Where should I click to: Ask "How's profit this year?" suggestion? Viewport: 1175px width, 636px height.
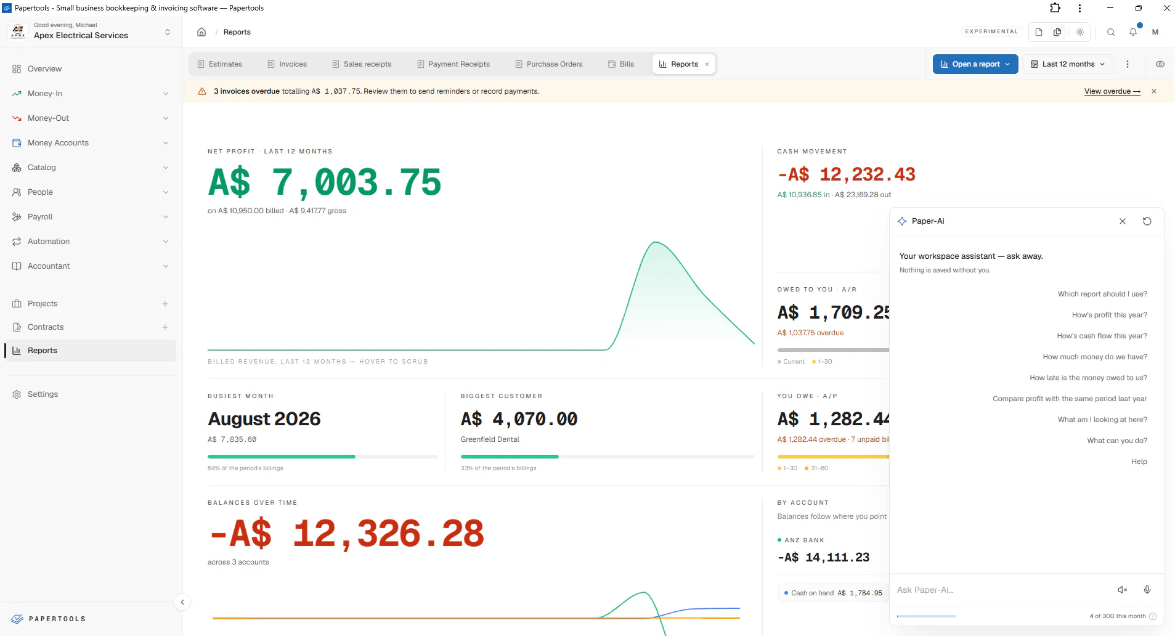[1109, 315]
